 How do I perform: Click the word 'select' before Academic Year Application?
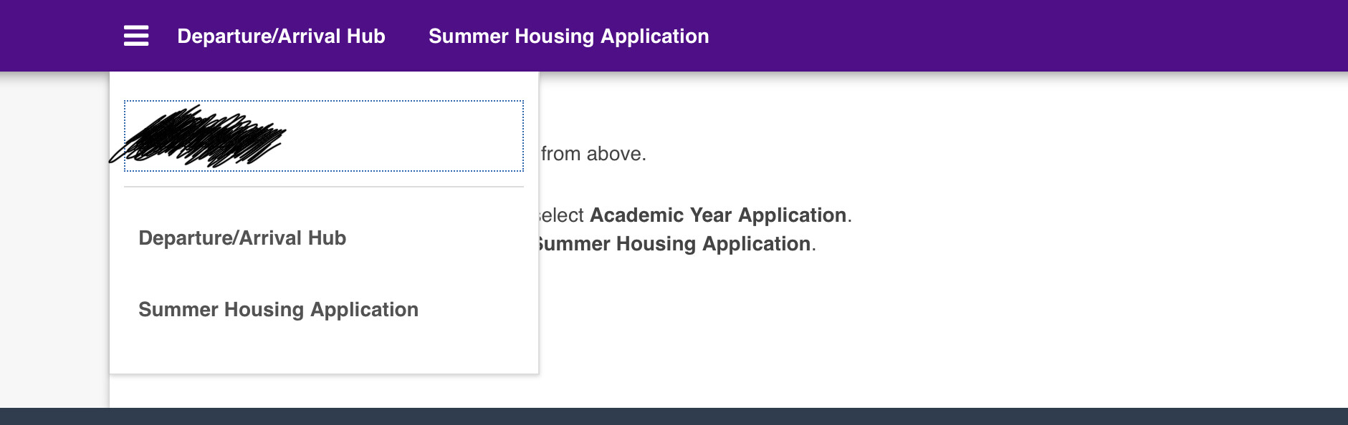560,215
